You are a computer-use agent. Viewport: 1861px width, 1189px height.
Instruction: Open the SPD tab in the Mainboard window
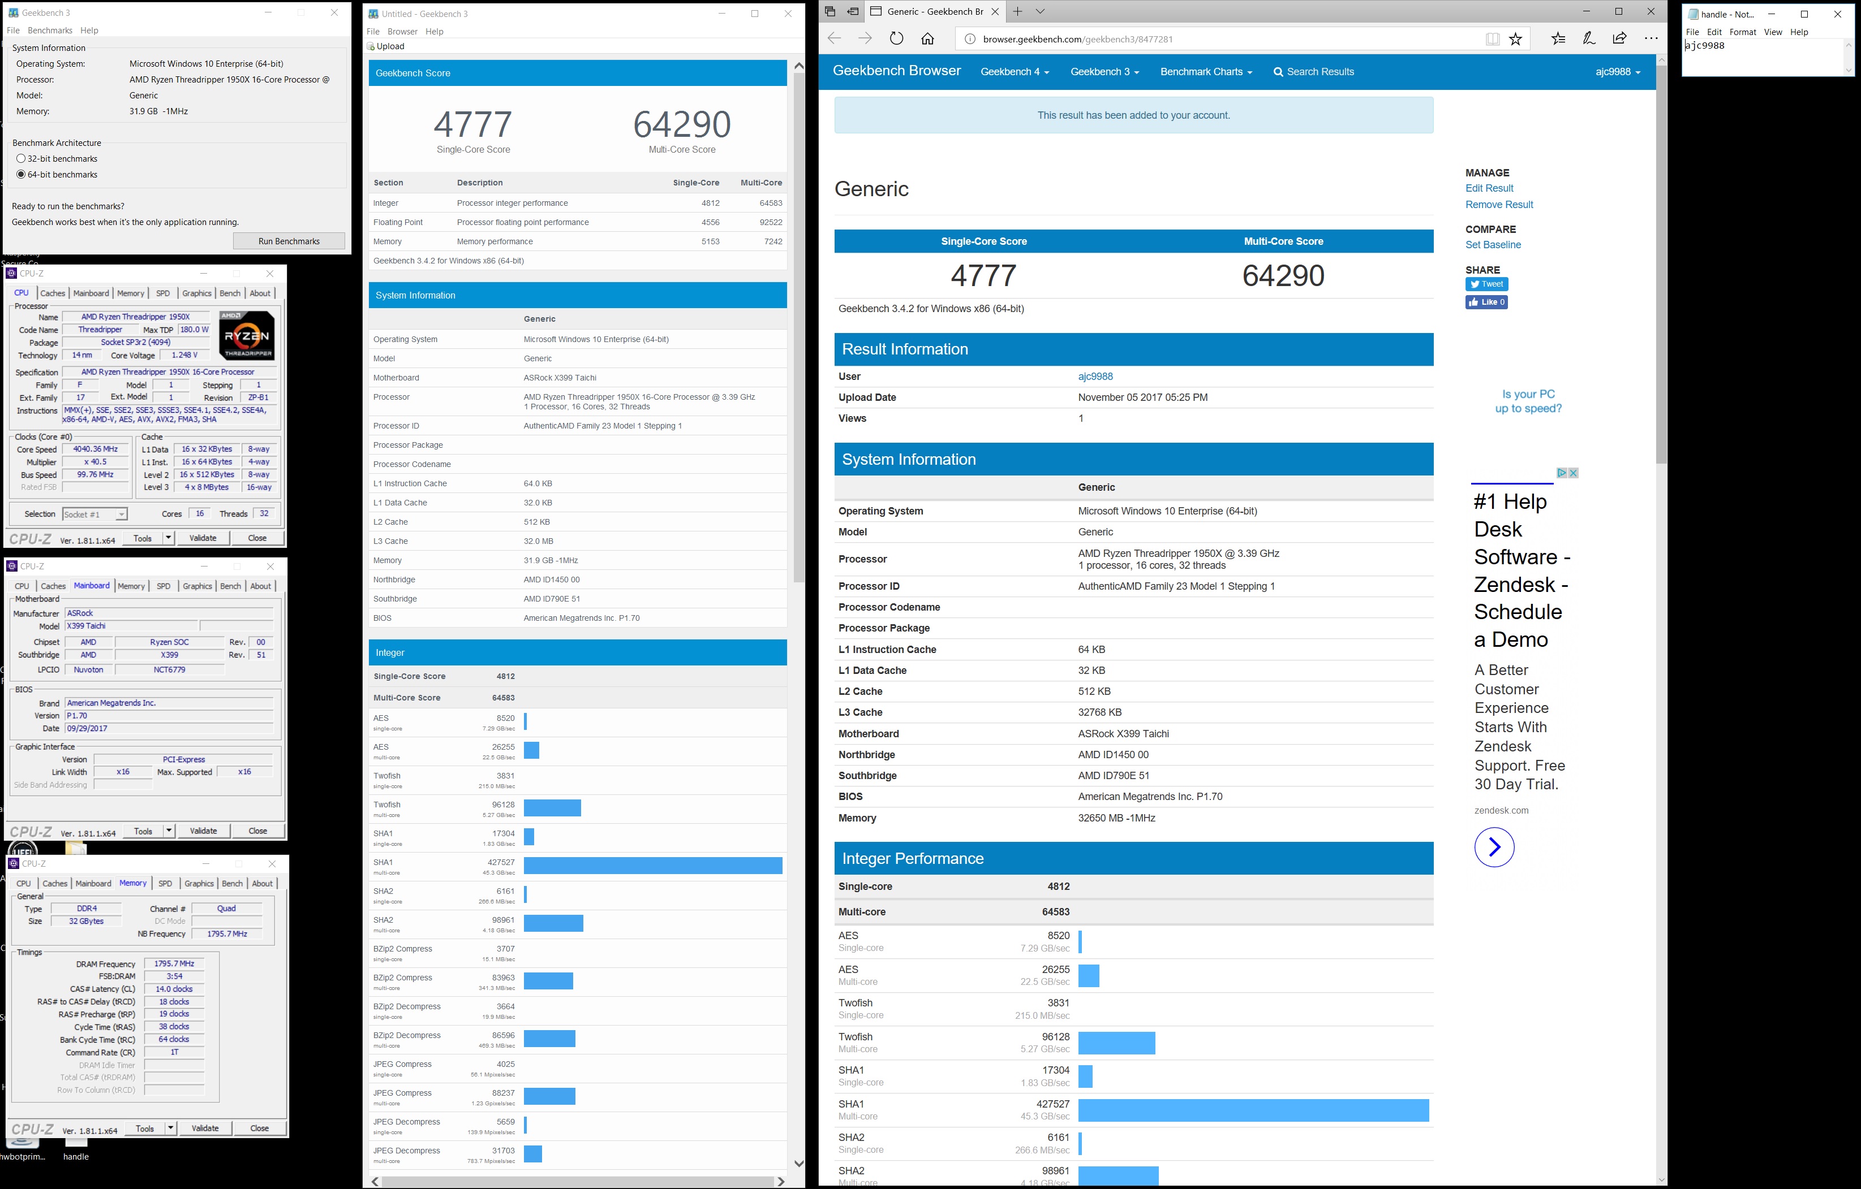163,587
